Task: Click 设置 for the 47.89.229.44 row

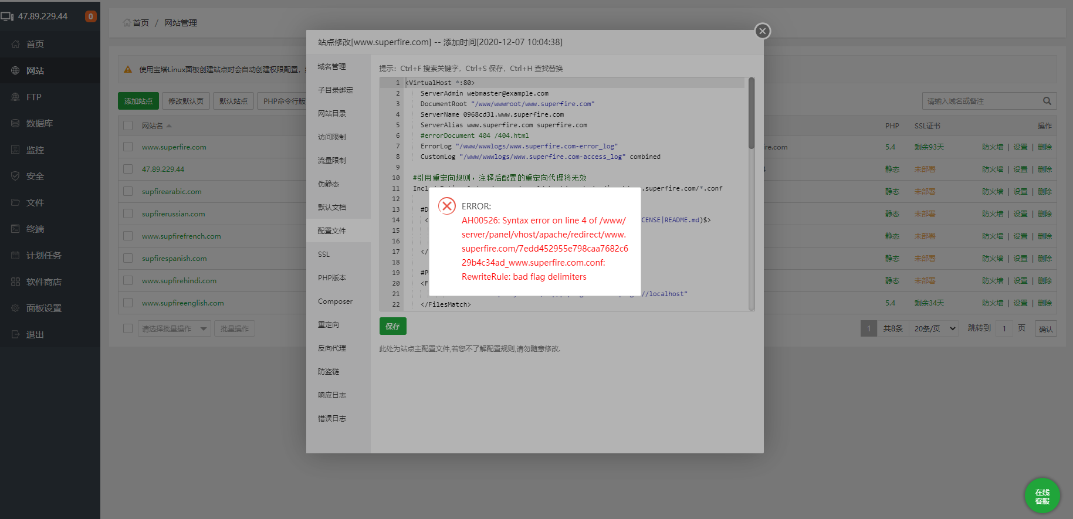Action: click(x=1020, y=169)
